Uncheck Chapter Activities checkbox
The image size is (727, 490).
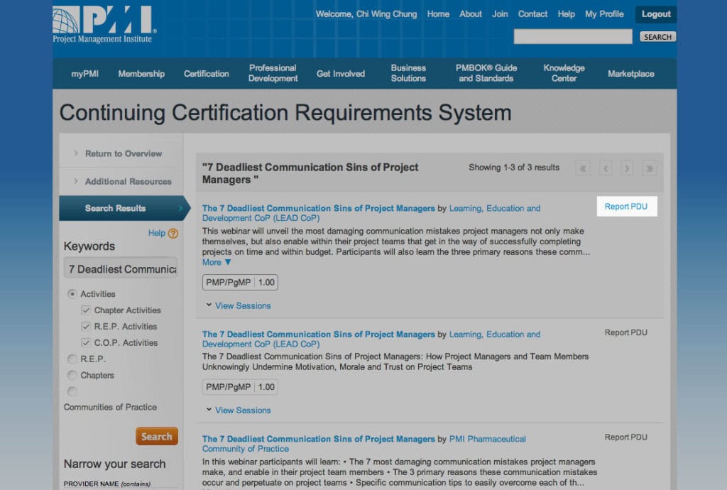[85, 310]
